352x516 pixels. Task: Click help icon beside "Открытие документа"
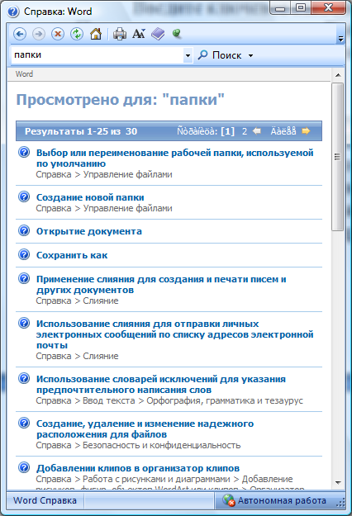24,230
